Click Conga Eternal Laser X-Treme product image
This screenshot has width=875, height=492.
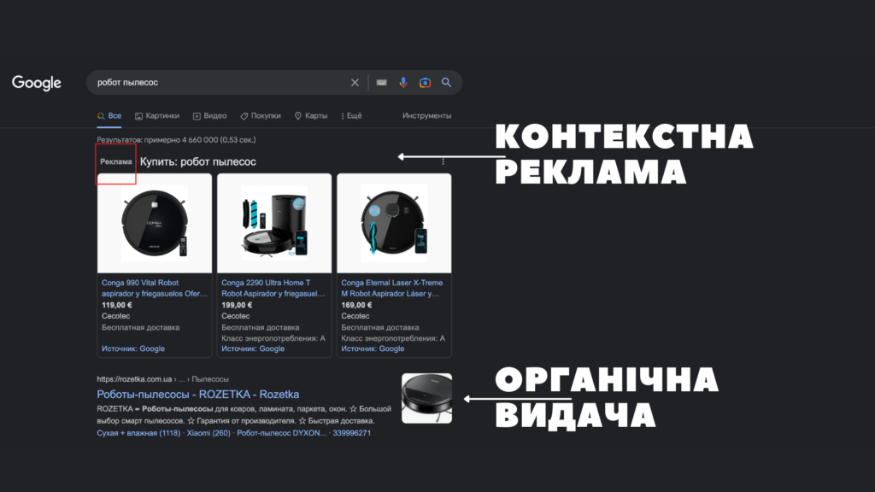tap(394, 223)
